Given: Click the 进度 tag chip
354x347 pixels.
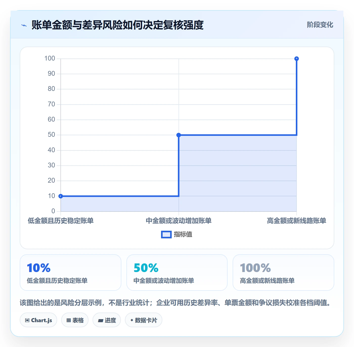Looking at the screenshot, I should [107, 320].
